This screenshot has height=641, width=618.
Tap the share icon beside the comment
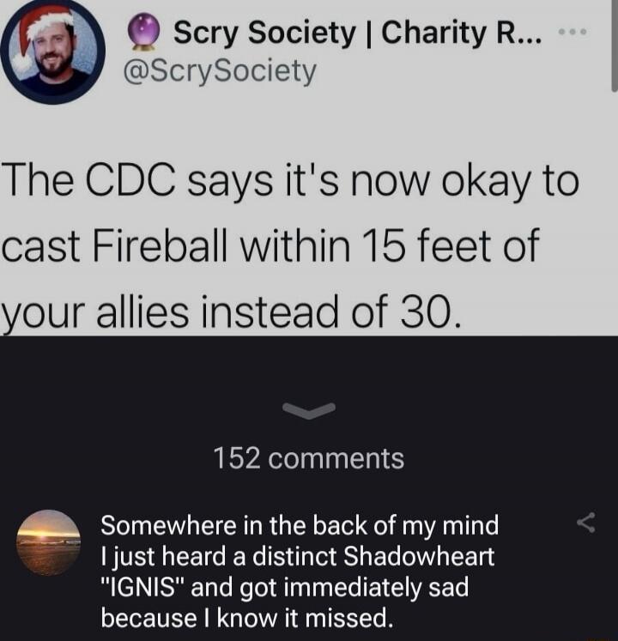pos(585,523)
